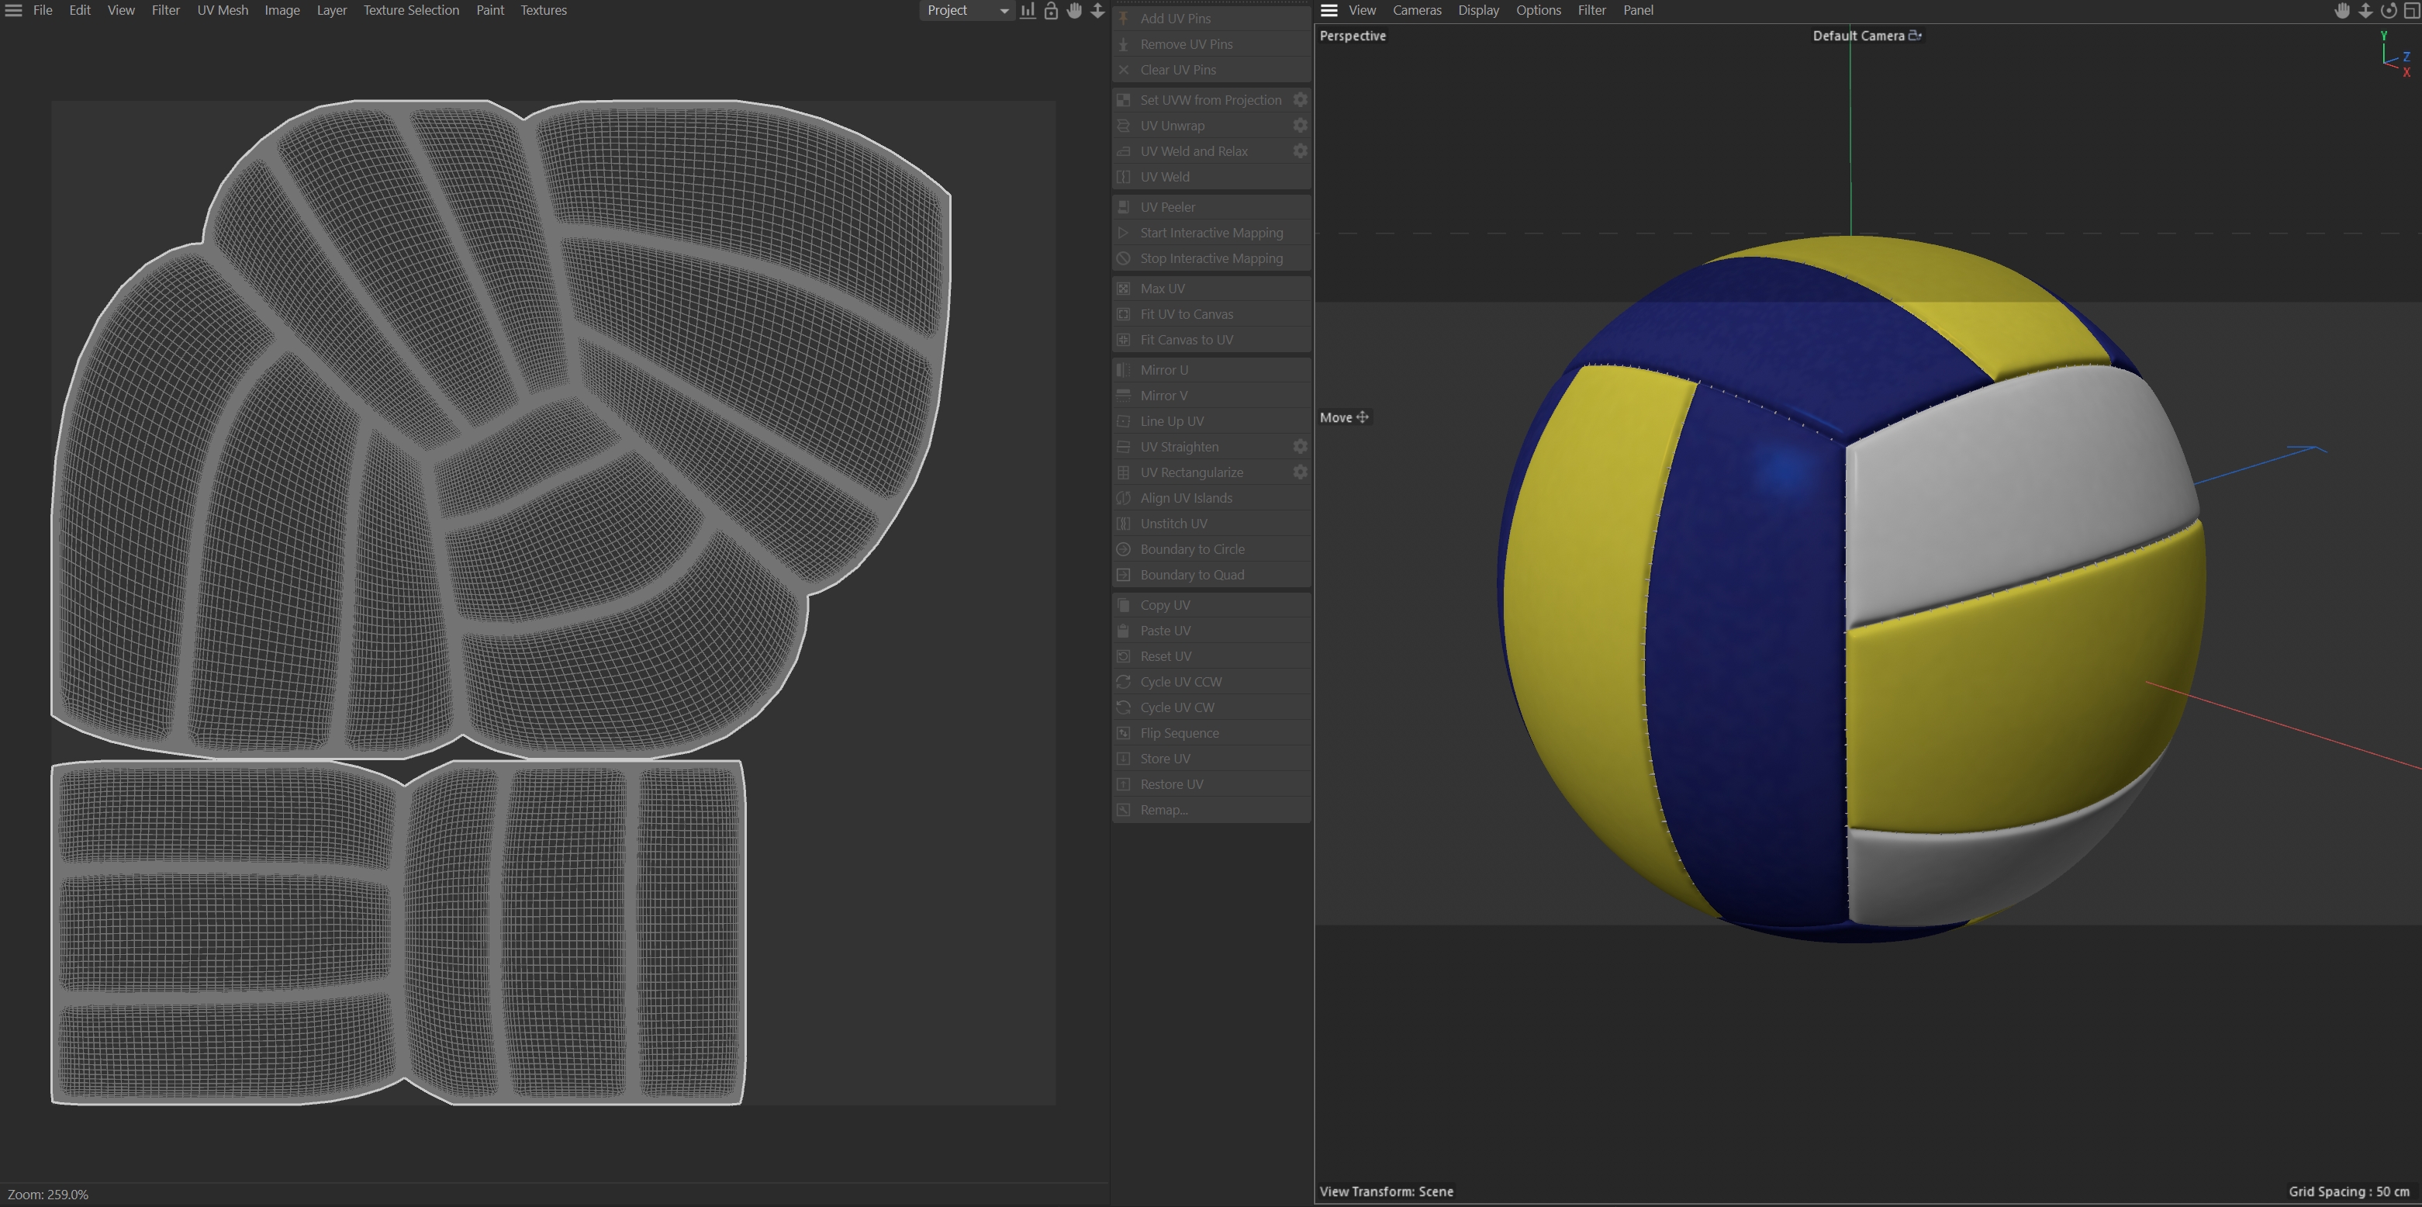The width and height of the screenshot is (2422, 1207).
Task: Open the viewport hamburger menu
Action: 1328,10
